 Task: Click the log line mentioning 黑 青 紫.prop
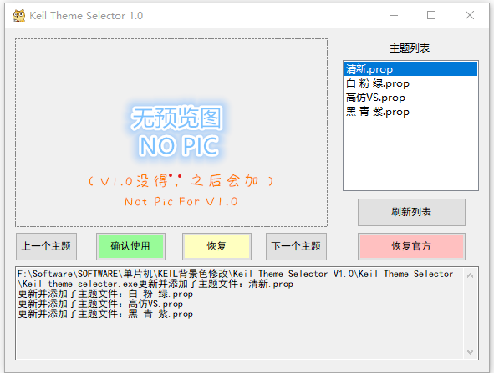coord(105,314)
